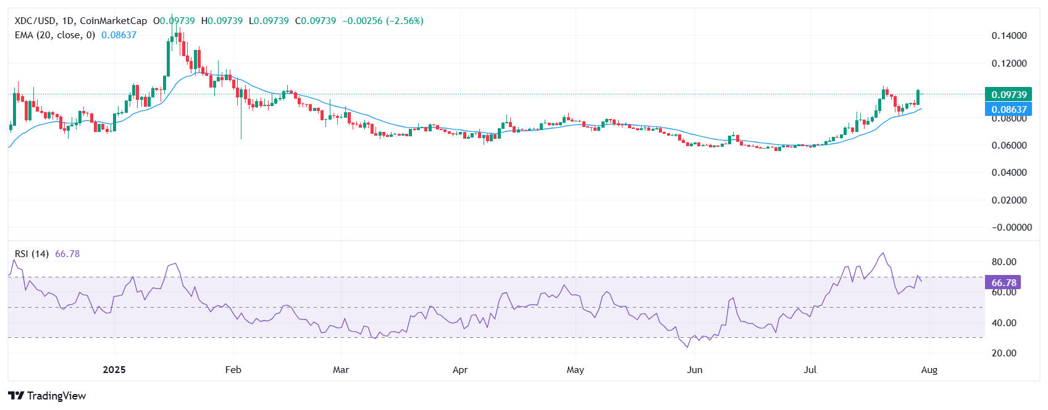Click the 20.00 level on RSI axis
This screenshot has height=410, width=1048.
(1004, 353)
